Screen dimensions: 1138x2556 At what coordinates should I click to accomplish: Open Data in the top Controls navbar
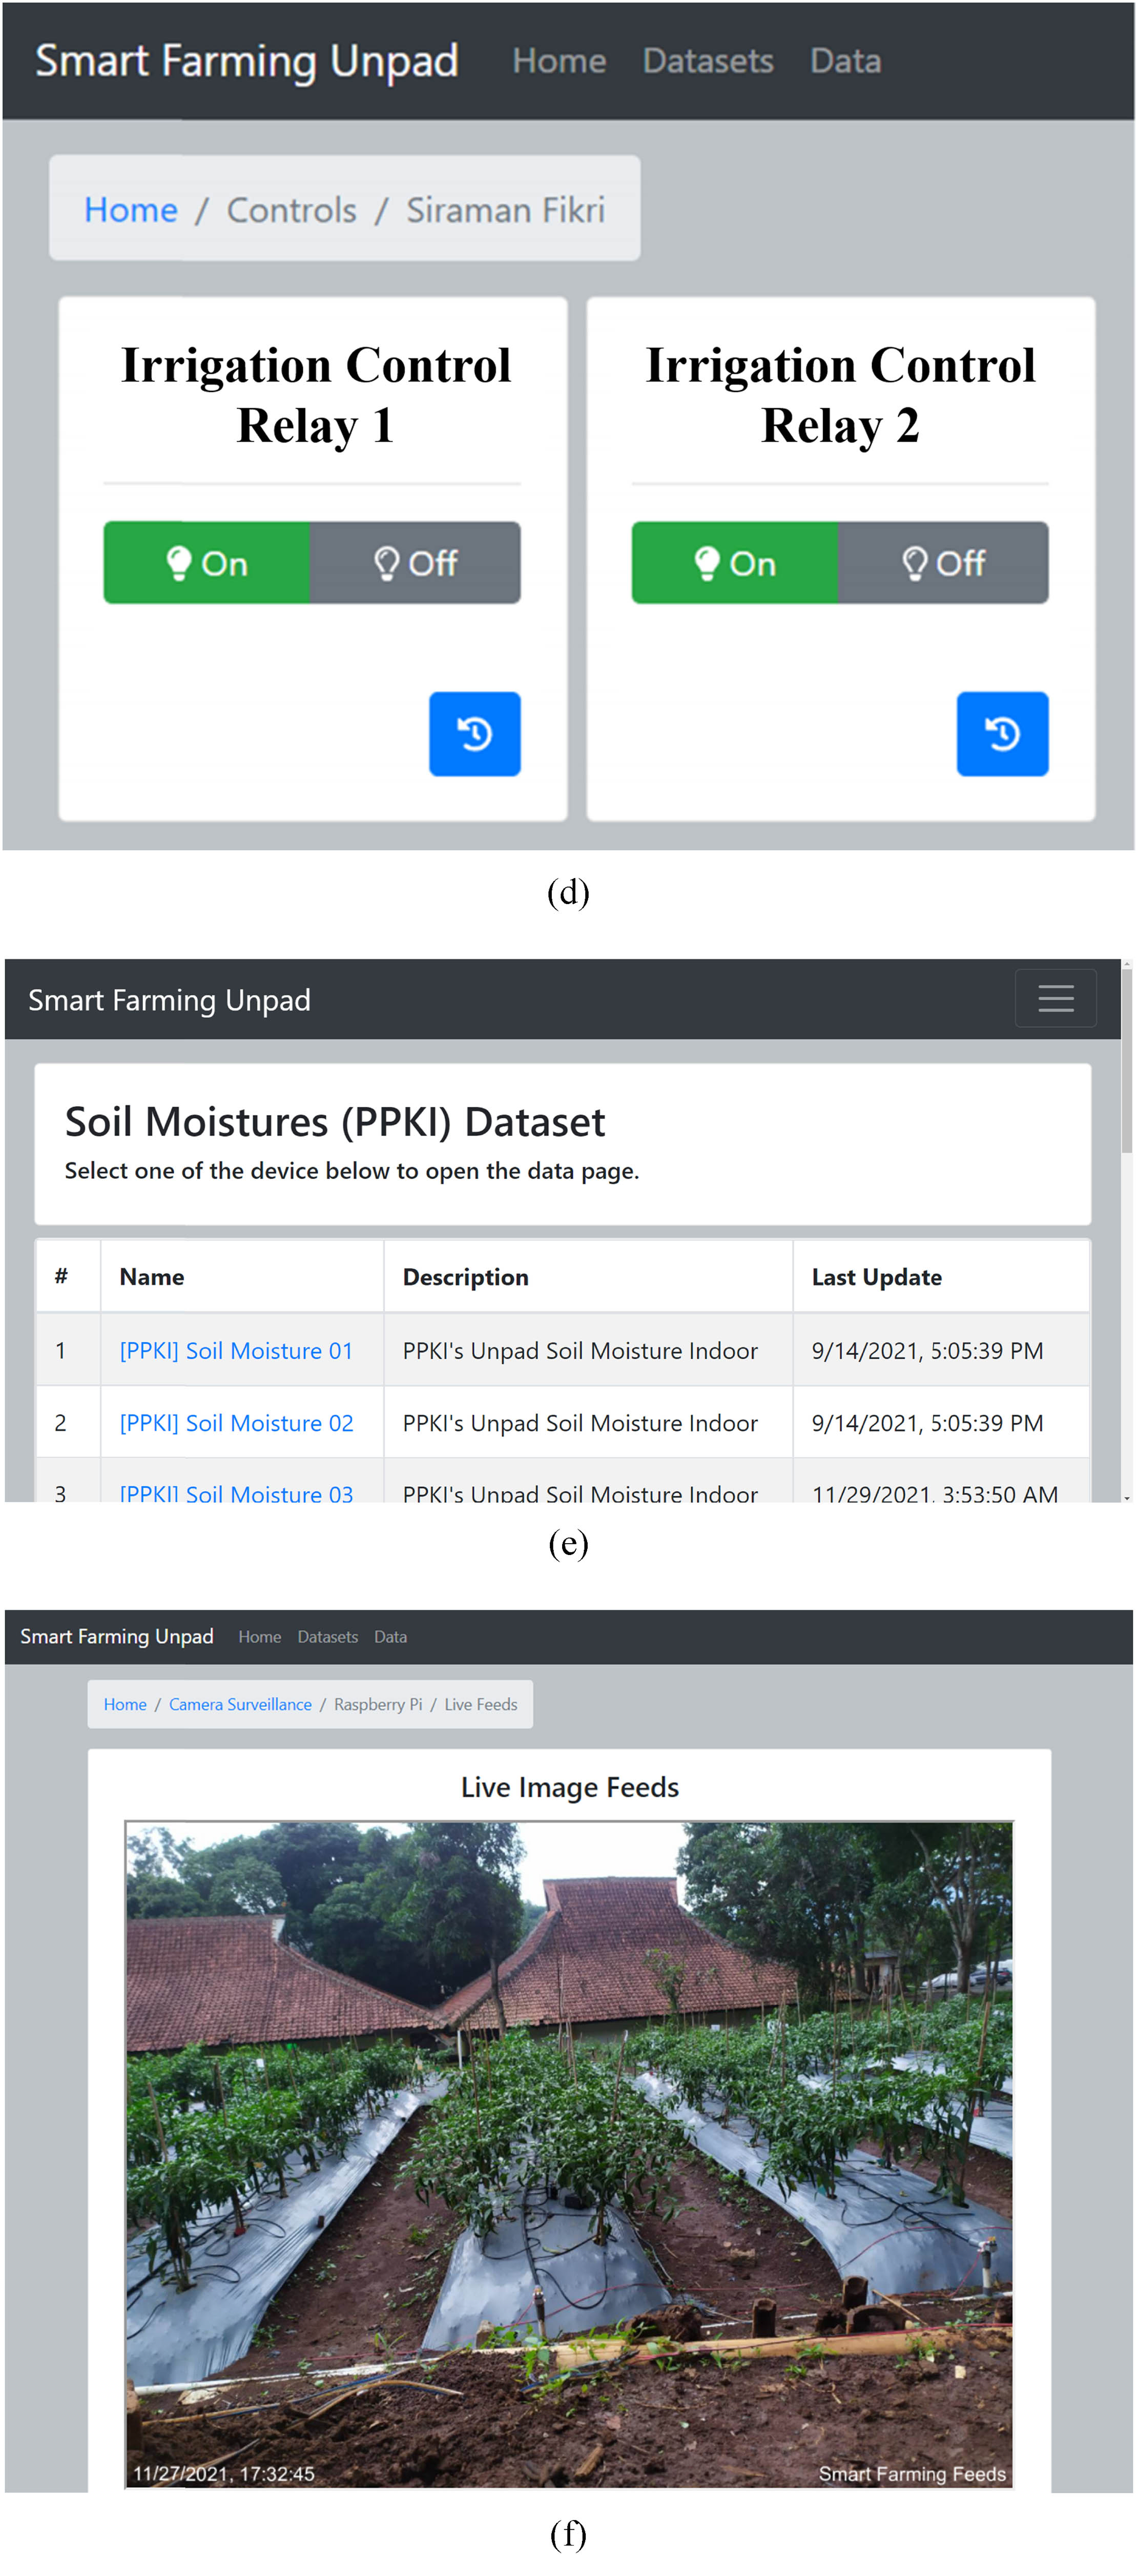tap(845, 62)
